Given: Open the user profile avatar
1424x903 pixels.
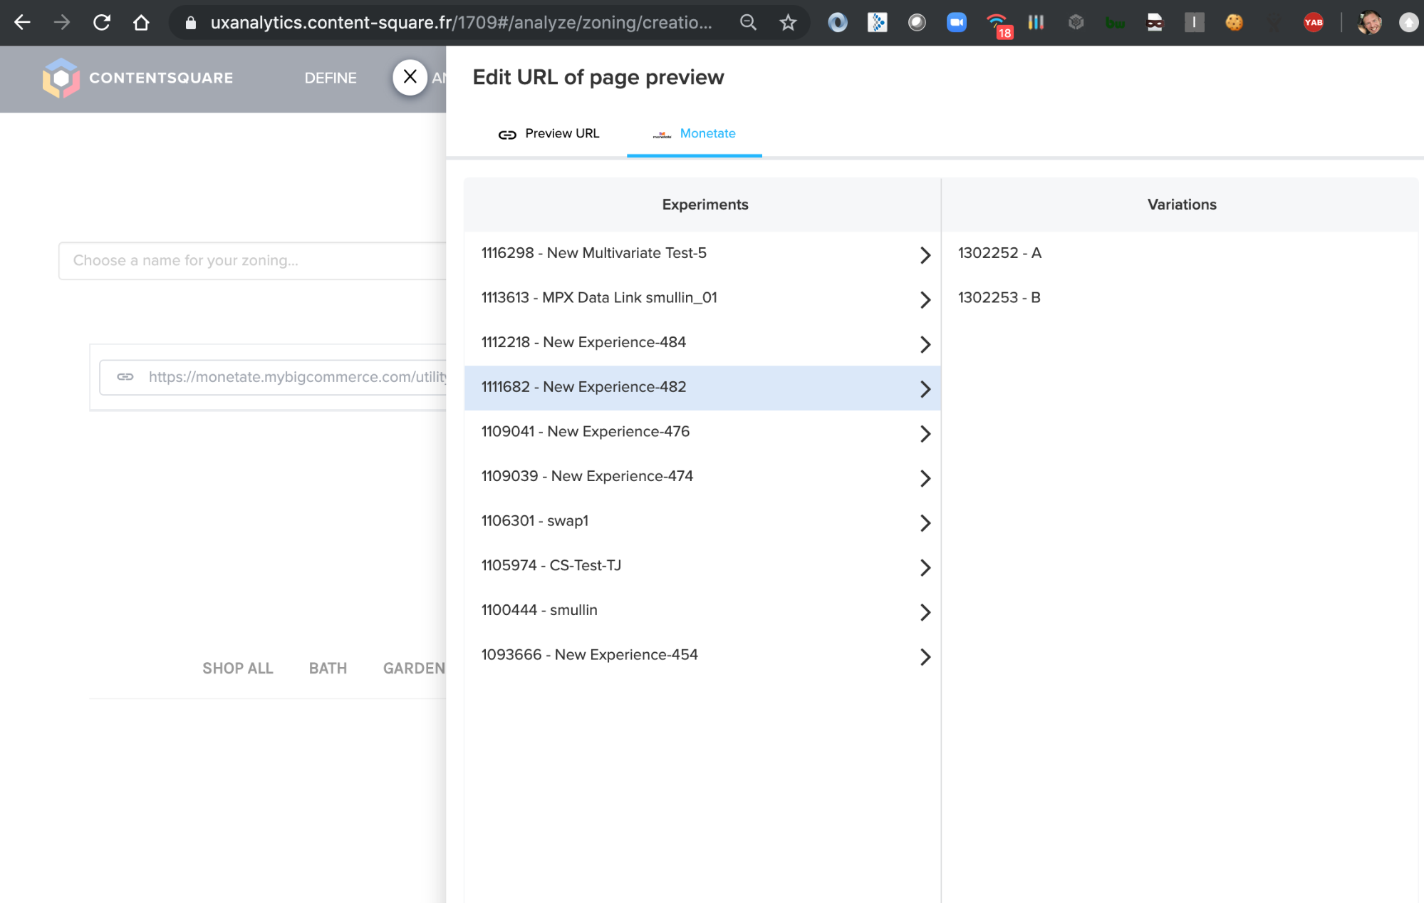Looking at the screenshot, I should [1368, 23].
